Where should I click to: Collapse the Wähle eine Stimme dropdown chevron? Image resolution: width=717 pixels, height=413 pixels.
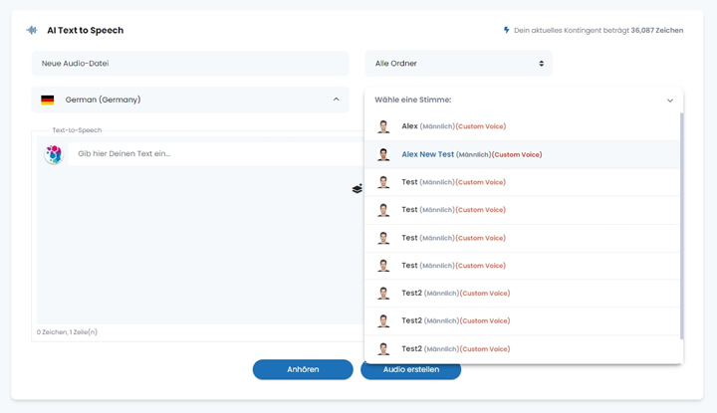tap(670, 101)
